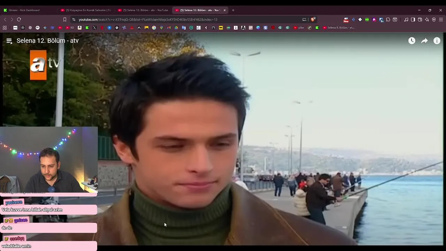Open the Brave Shields lion icon
The image size is (446, 251).
point(313,20)
